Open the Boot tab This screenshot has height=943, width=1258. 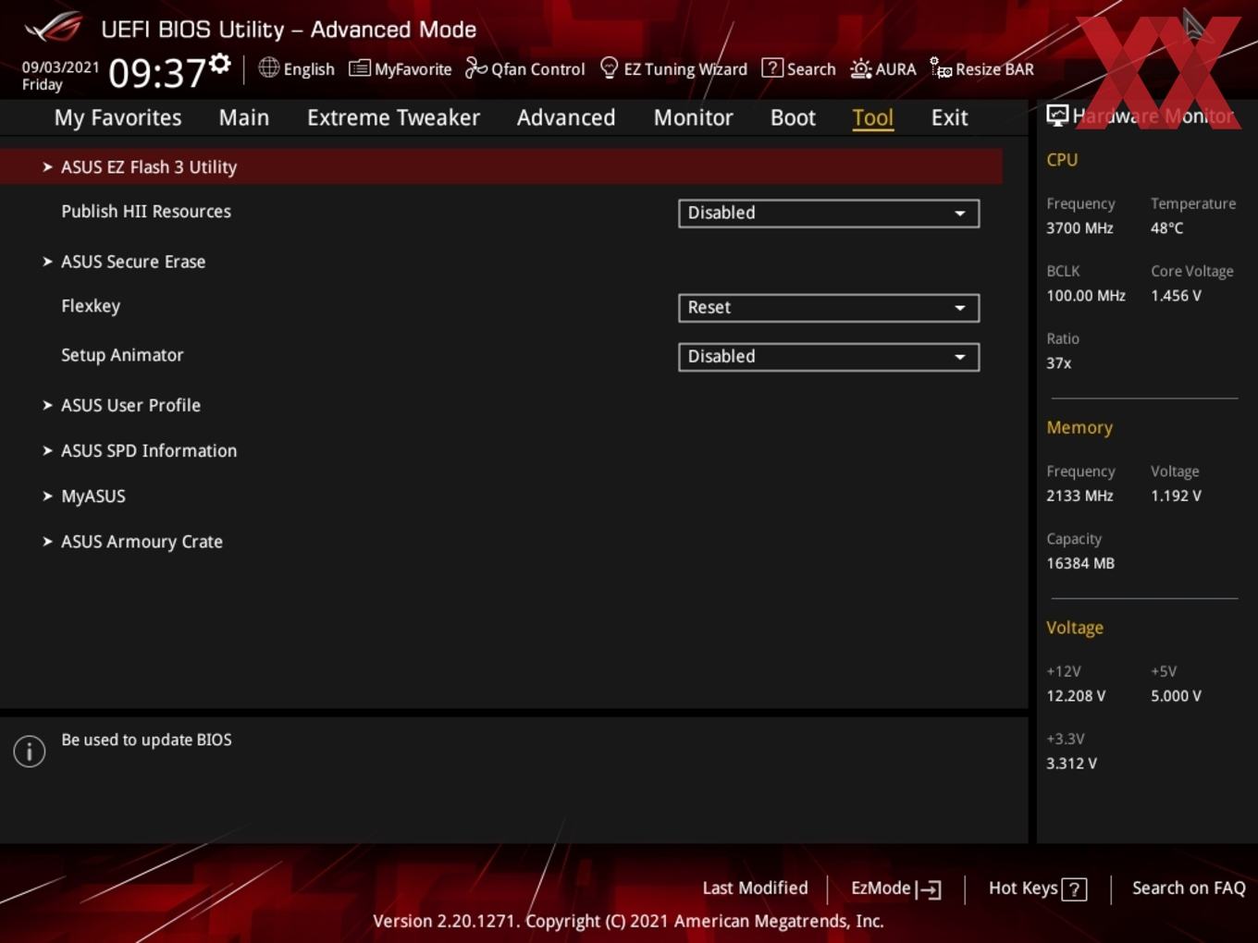tap(793, 117)
